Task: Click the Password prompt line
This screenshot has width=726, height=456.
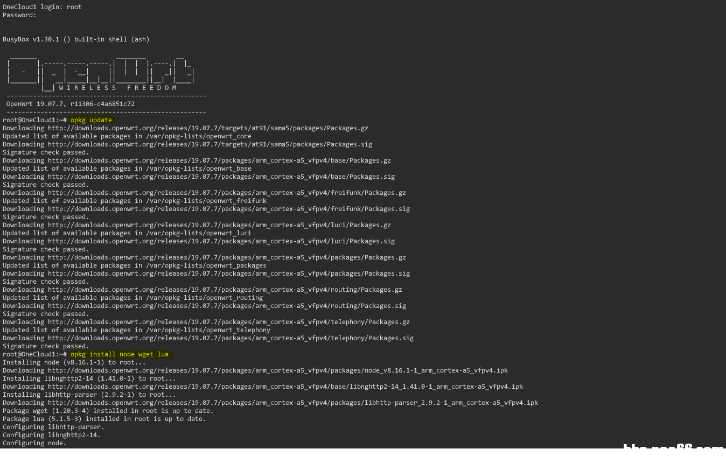Action: tap(19, 15)
